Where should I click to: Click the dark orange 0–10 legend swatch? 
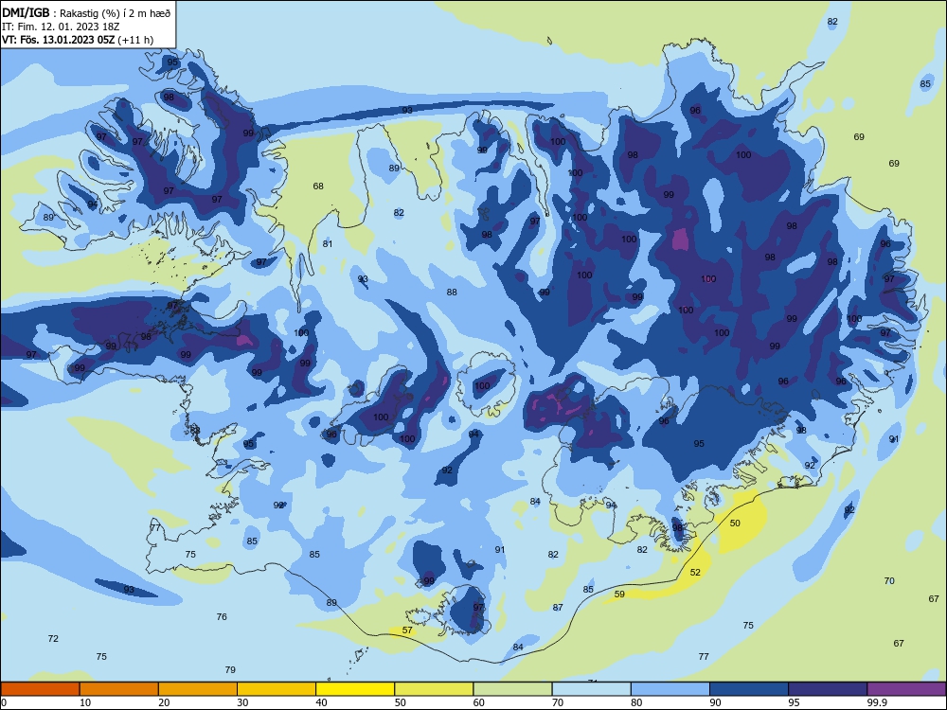coord(40,689)
